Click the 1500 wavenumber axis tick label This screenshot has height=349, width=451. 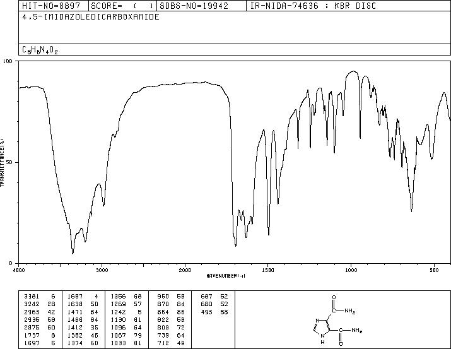coord(268,270)
